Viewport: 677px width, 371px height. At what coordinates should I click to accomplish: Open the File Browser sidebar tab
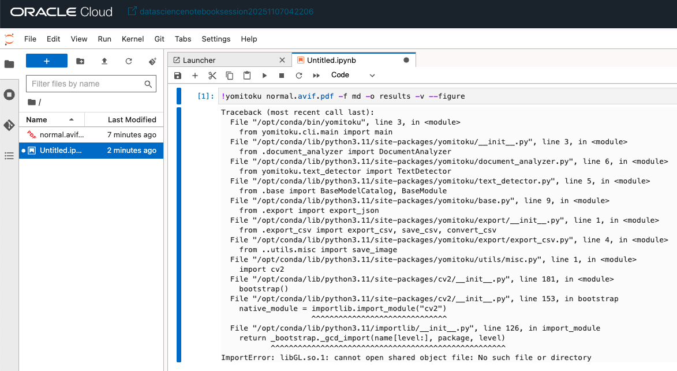point(9,64)
